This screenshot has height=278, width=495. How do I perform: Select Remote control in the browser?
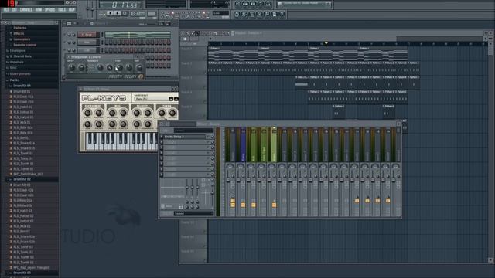[x=25, y=45]
